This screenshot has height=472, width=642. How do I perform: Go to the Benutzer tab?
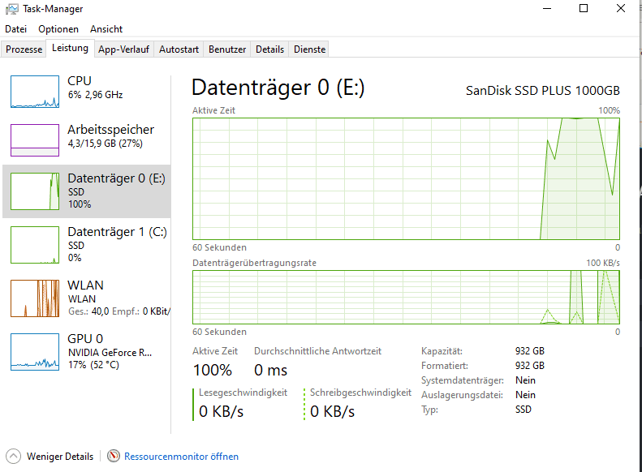pyautogui.click(x=227, y=49)
